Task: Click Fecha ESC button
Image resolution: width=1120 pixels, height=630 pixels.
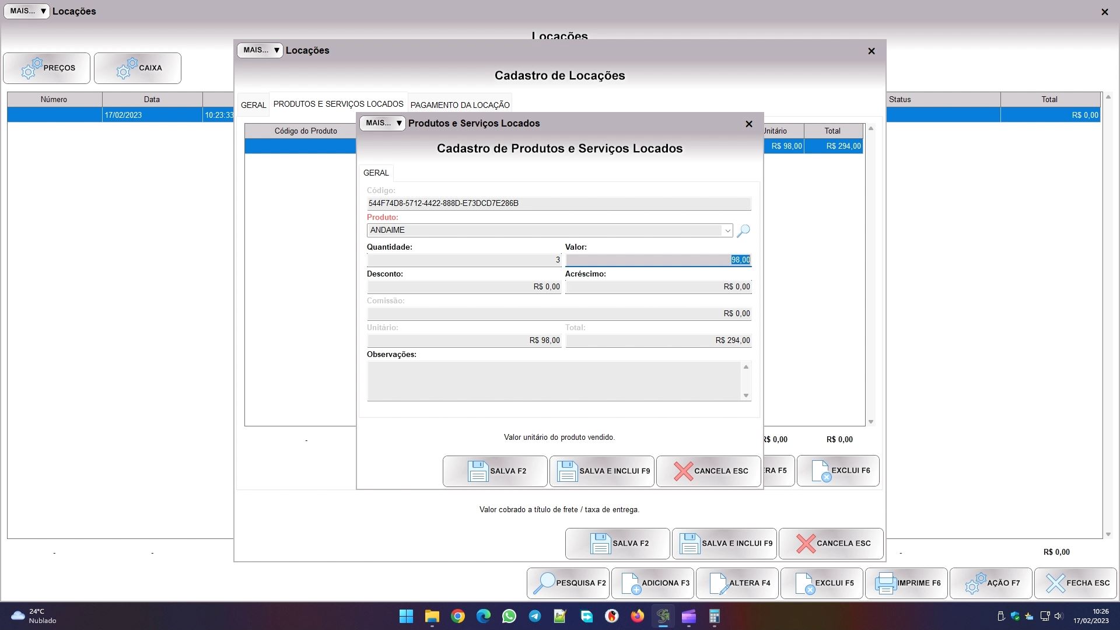Action: [1075, 583]
